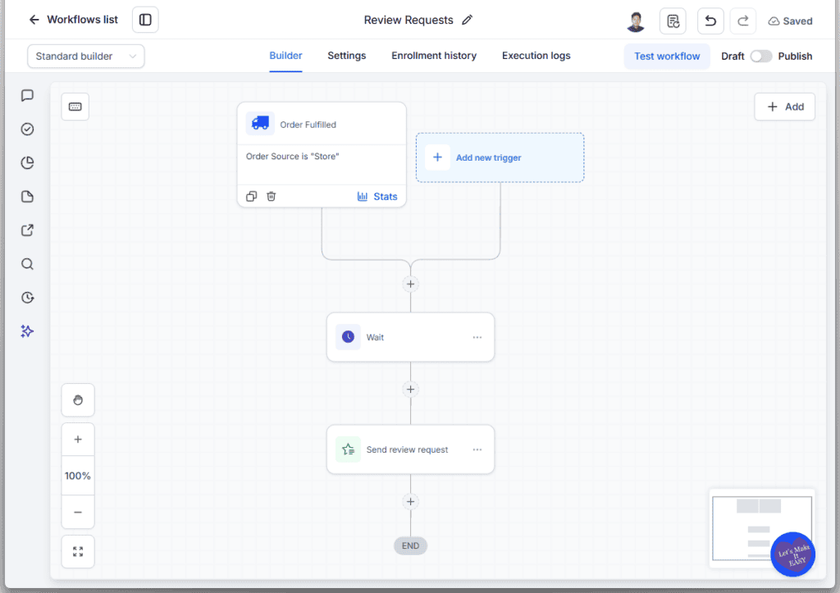Click the END marker
The width and height of the screenshot is (840, 593).
pos(410,545)
